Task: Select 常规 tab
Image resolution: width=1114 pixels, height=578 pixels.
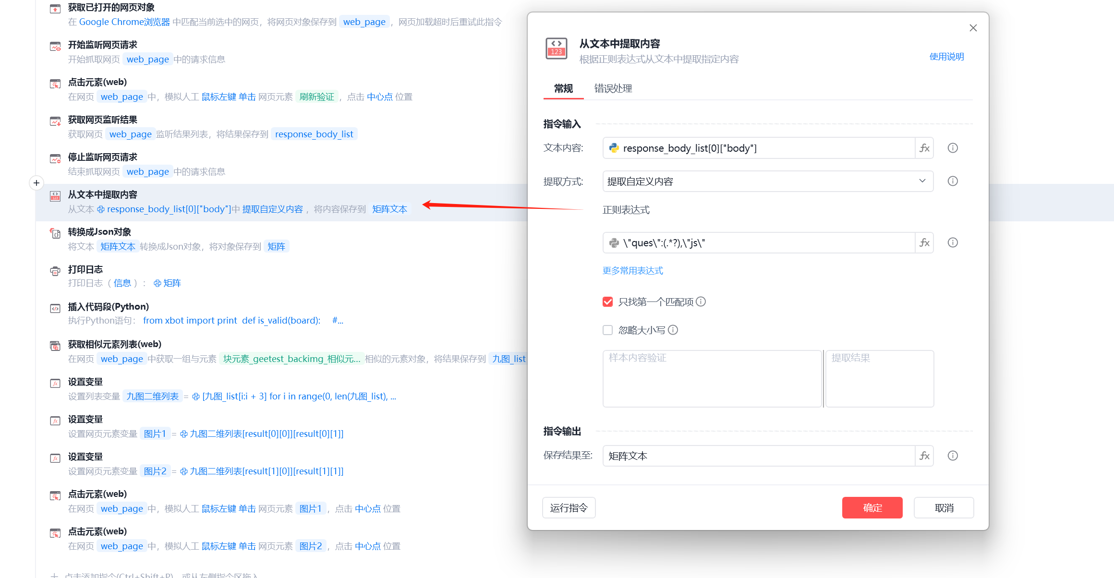Action: pos(563,88)
